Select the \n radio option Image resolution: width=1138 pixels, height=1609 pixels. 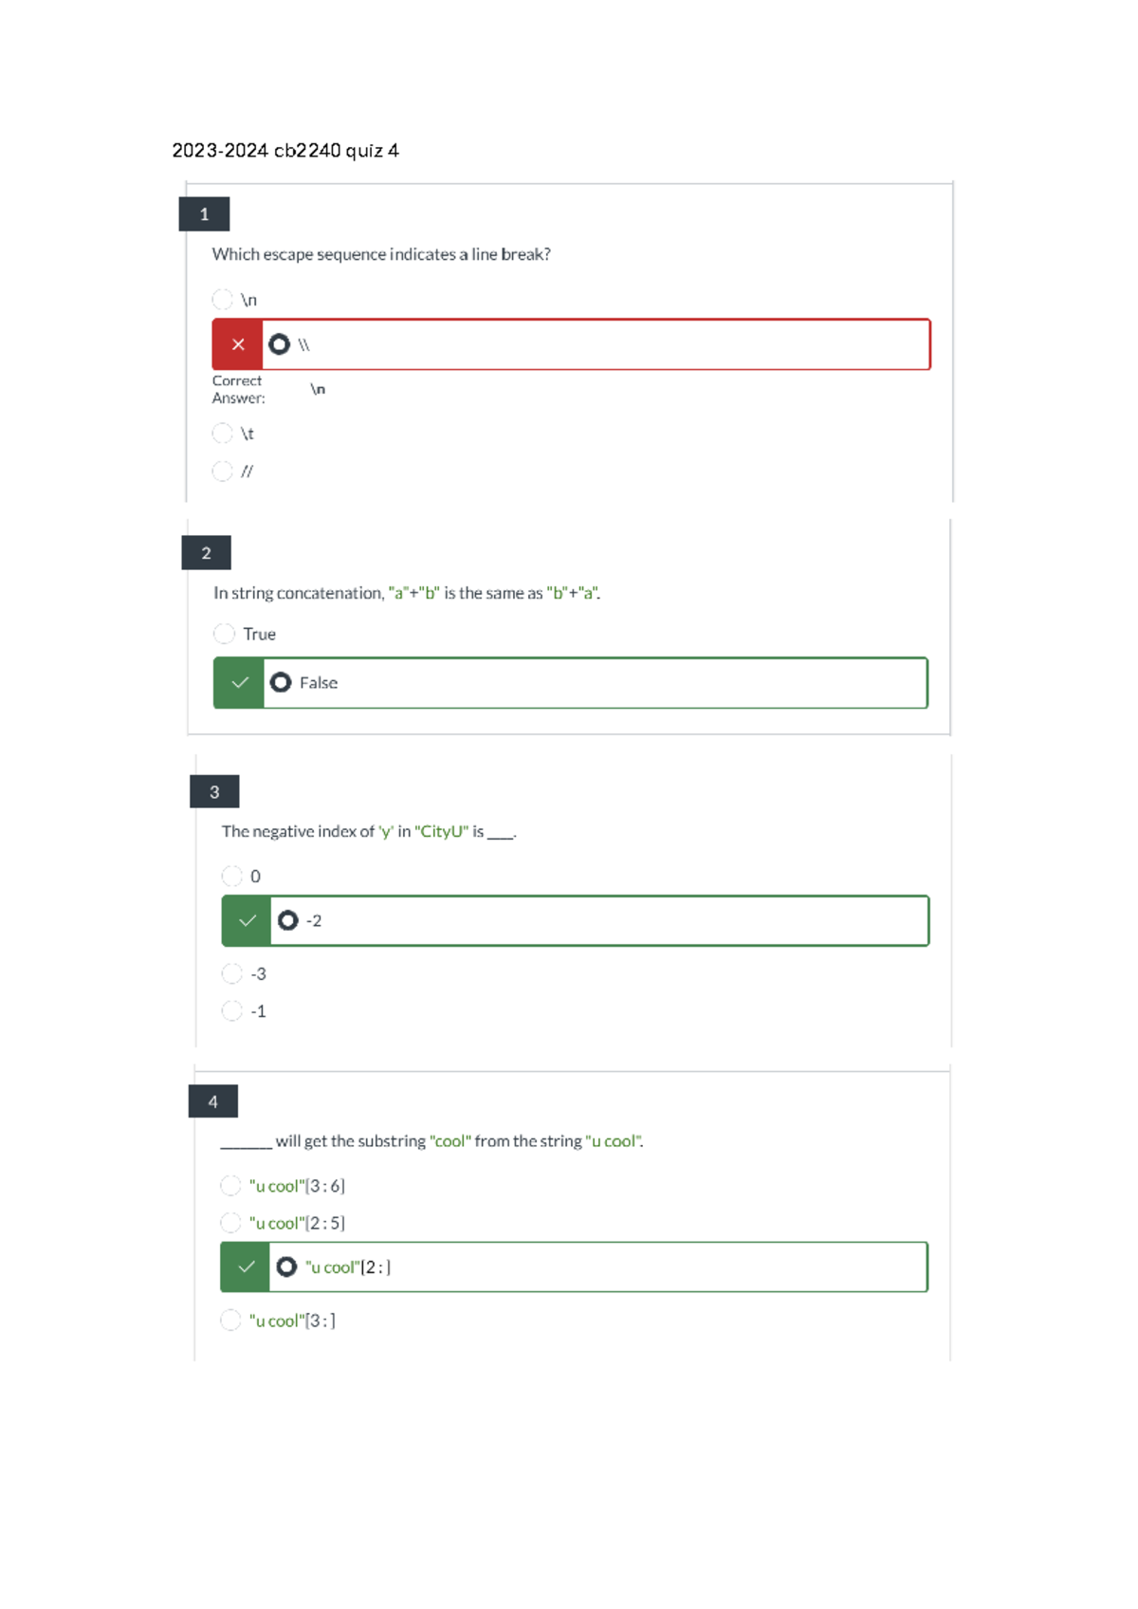coord(222,300)
